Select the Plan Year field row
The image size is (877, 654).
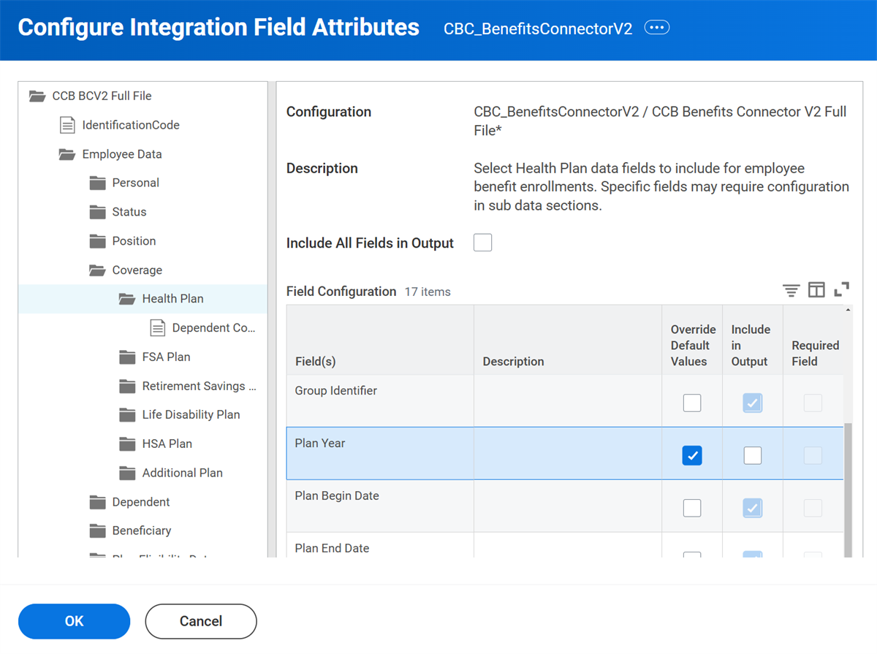coord(565,453)
